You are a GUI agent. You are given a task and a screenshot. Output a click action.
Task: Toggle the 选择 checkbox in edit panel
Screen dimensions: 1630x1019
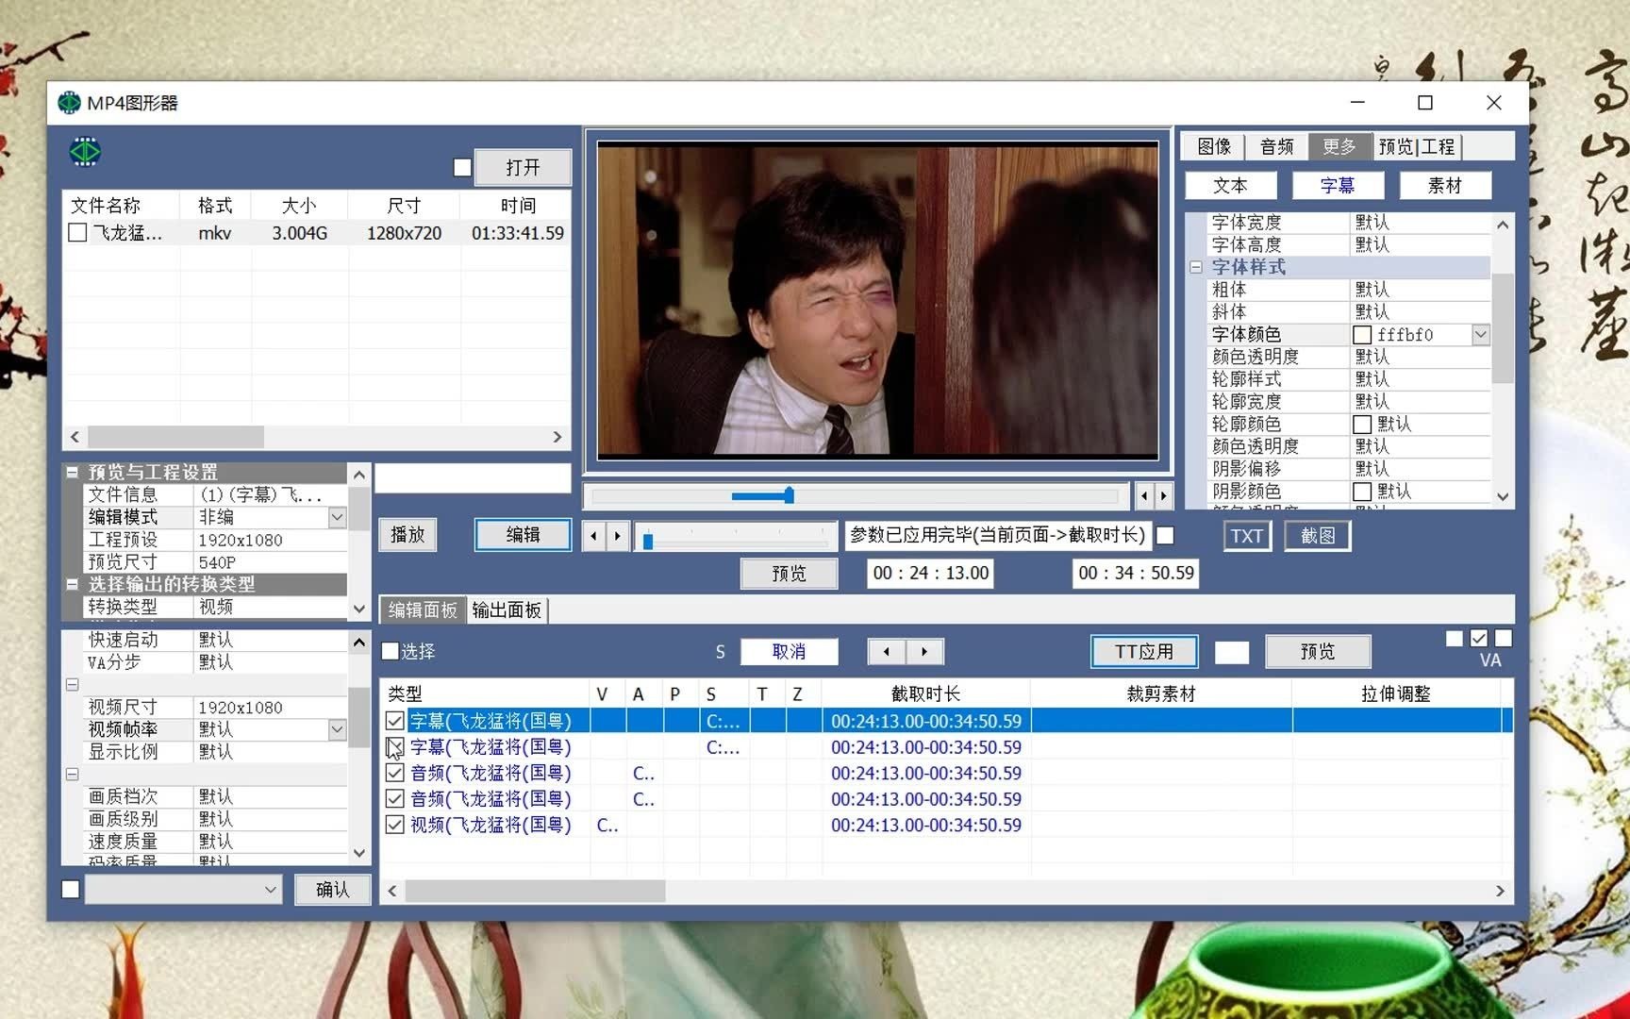point(390,651)
